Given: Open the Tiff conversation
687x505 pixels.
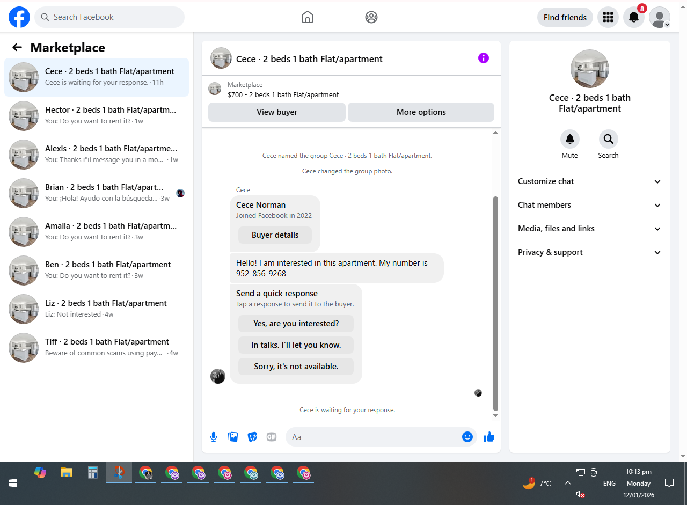Looking at the screenshot, I should 97,348.
